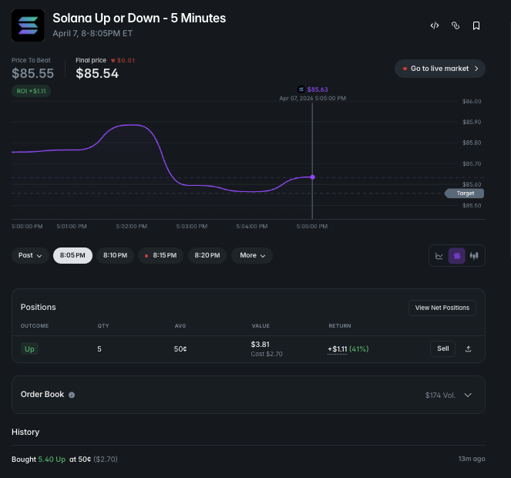The width and height of the screenshot is (511, 478).
Task: Click the 13m ago timestamp
Action: coord(472,459)
